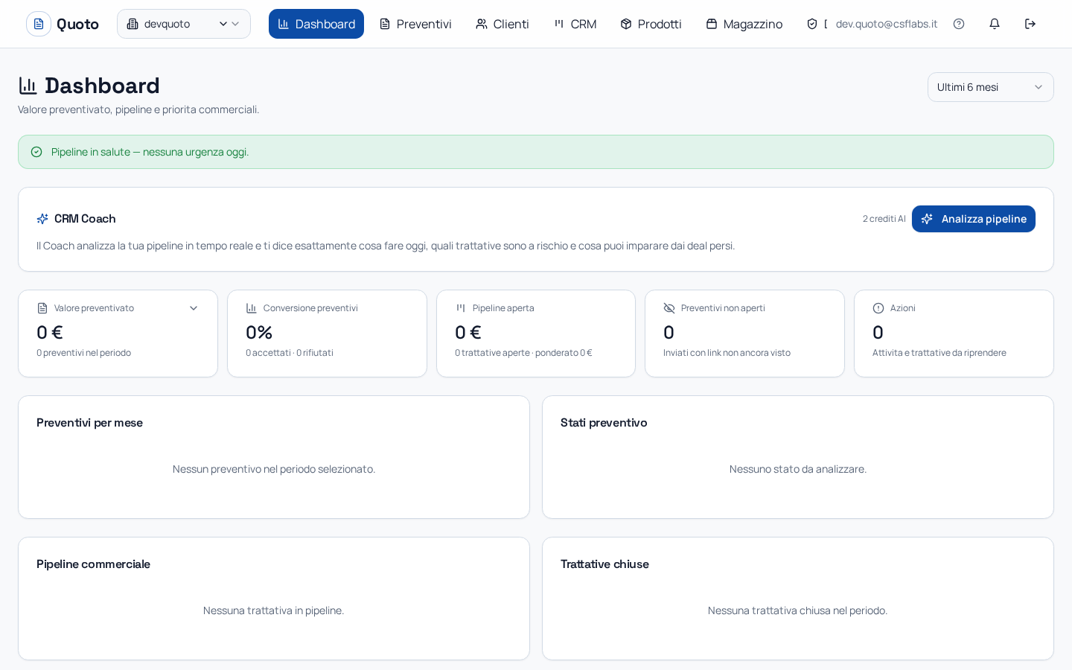
Task: Click '0 accettati · 0 rifiutati' text
Action: click(290, 353)
